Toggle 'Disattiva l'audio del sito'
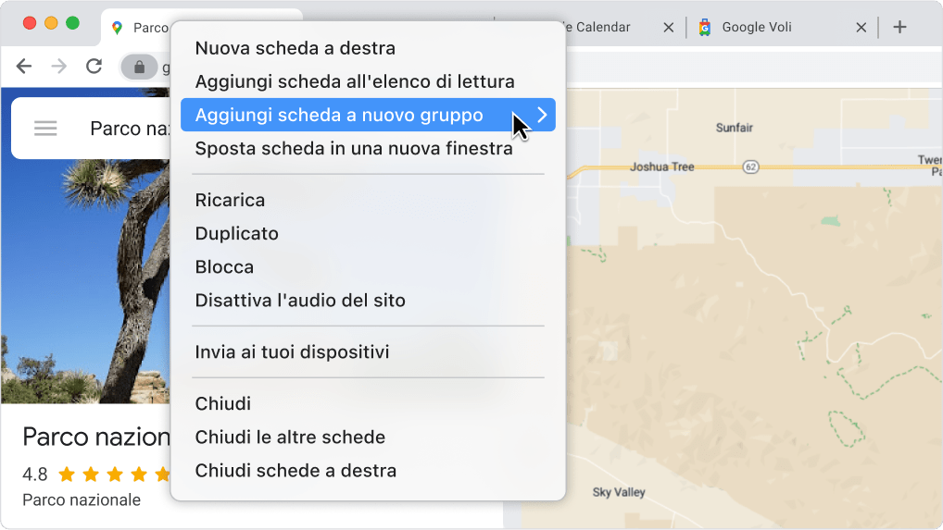This screenshot has width=943, height=530. click(x=300, y=300)
